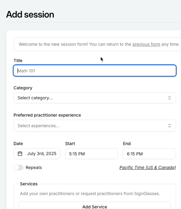Click the 6:15 PM End time field

click(x=149, y=153)
